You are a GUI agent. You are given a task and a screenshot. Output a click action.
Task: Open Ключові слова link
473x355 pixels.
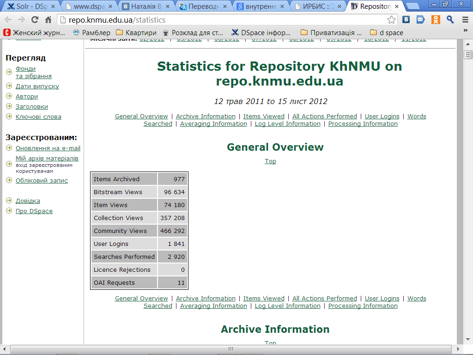[38, 117]
